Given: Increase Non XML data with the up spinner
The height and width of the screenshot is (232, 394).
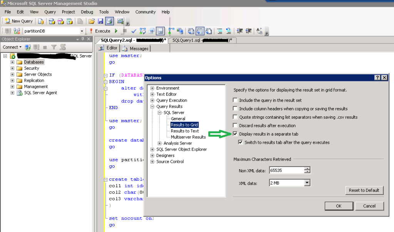Looking at the screenshot, I should [x=307, y=168].
